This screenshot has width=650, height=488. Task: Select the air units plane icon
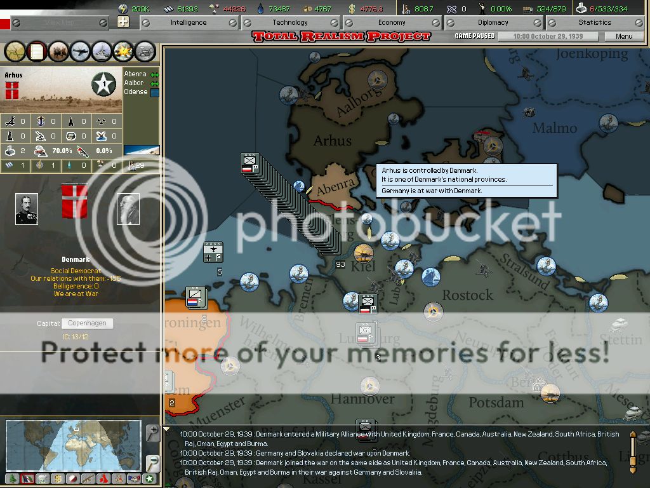79,50
